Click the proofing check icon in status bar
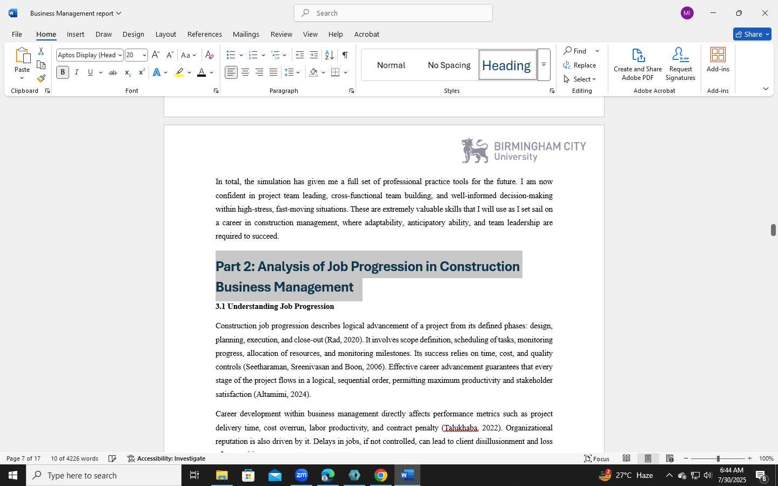This screenshot has height=486, width=778. pos(112,458)
